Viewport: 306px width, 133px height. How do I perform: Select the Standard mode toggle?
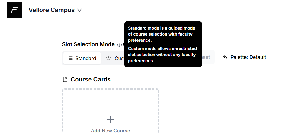pos(82,58)
